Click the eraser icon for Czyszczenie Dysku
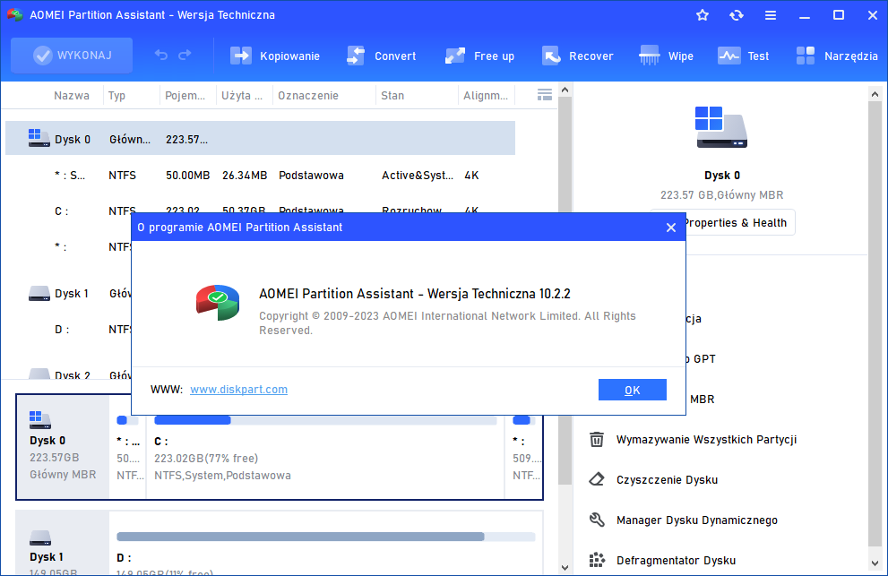The height and width of the screenshot is (576, 888). [597, 480]
